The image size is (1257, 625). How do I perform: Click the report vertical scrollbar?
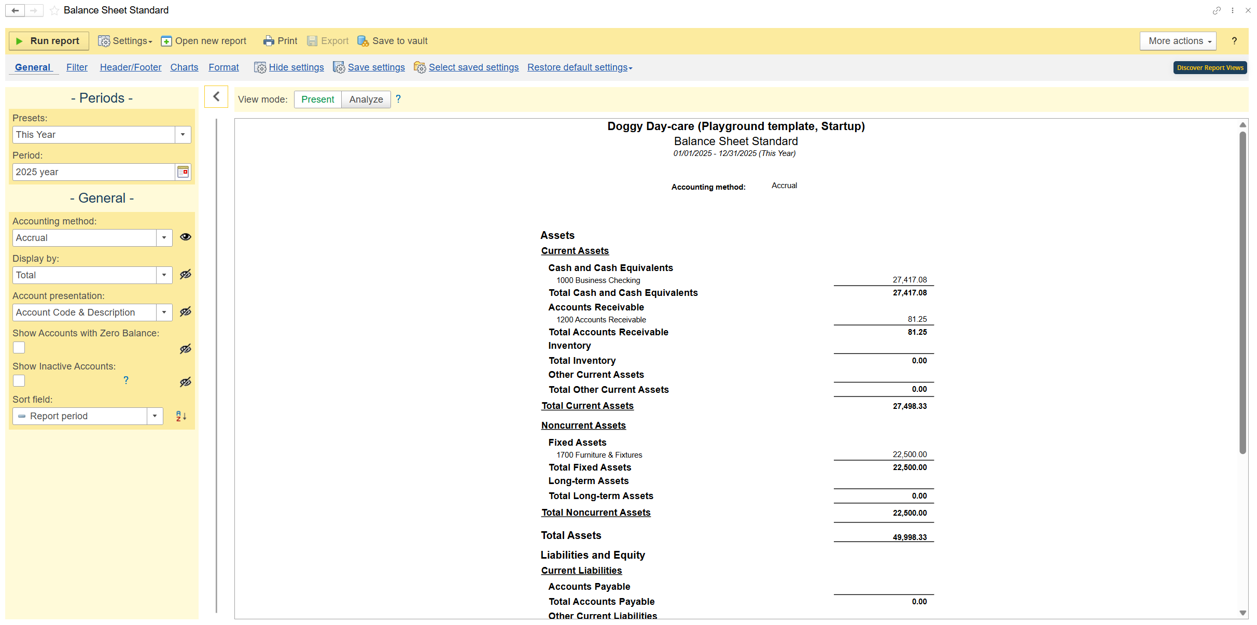1242,290
